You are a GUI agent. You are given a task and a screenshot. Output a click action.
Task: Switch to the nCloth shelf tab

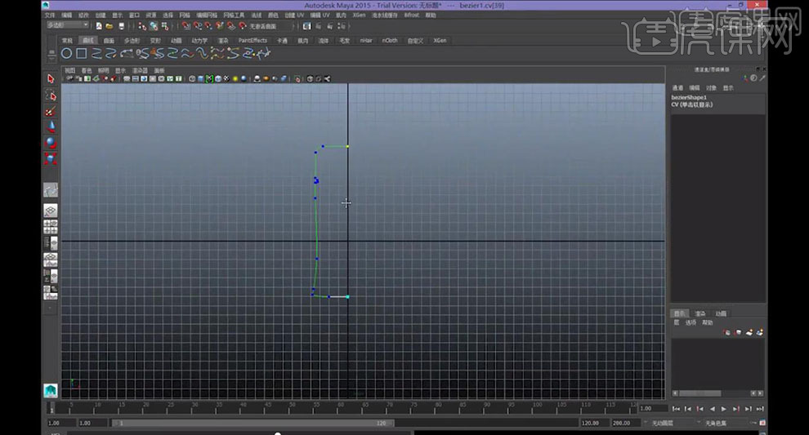[390, 40]
